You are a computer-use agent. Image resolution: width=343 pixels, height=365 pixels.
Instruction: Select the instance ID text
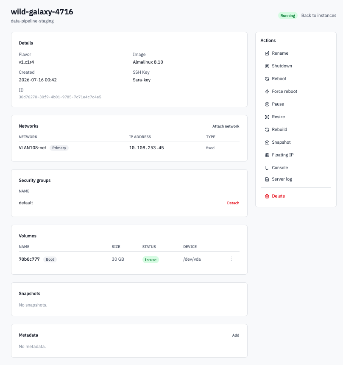[x=60, y=97]
